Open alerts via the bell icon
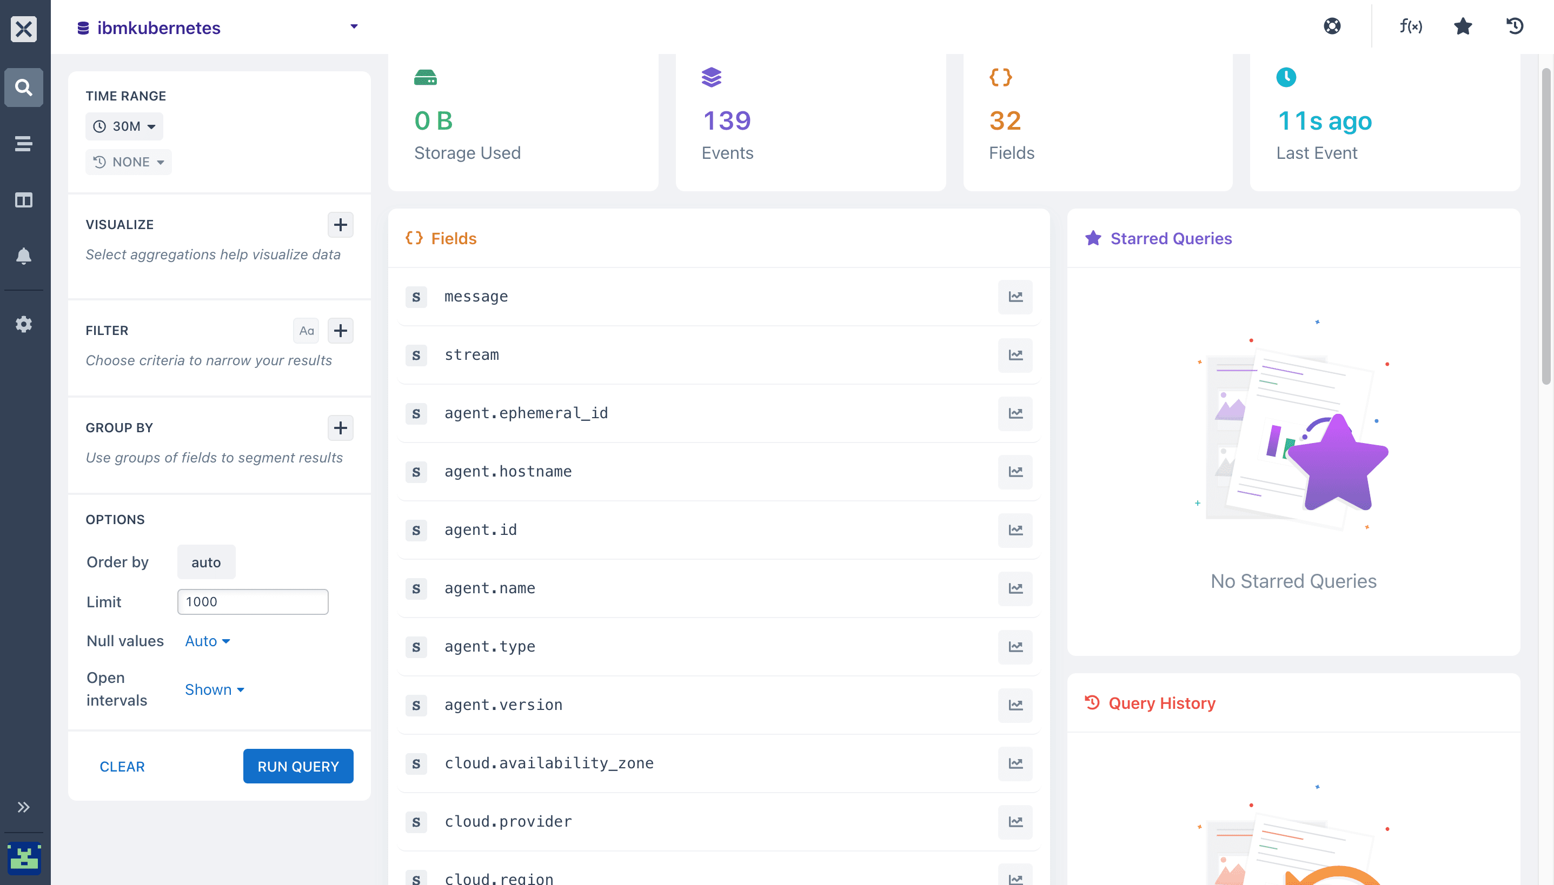1554x885 pixels. [24, 256]
